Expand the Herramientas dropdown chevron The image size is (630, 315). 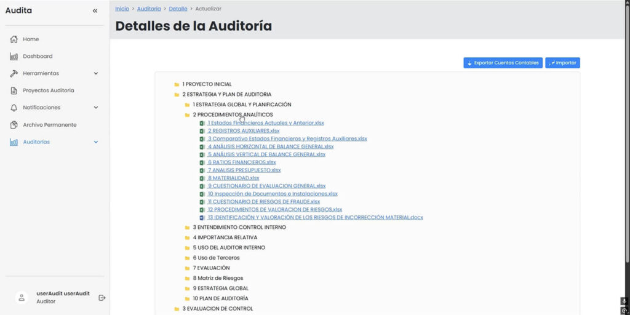(x=95, y=74)
